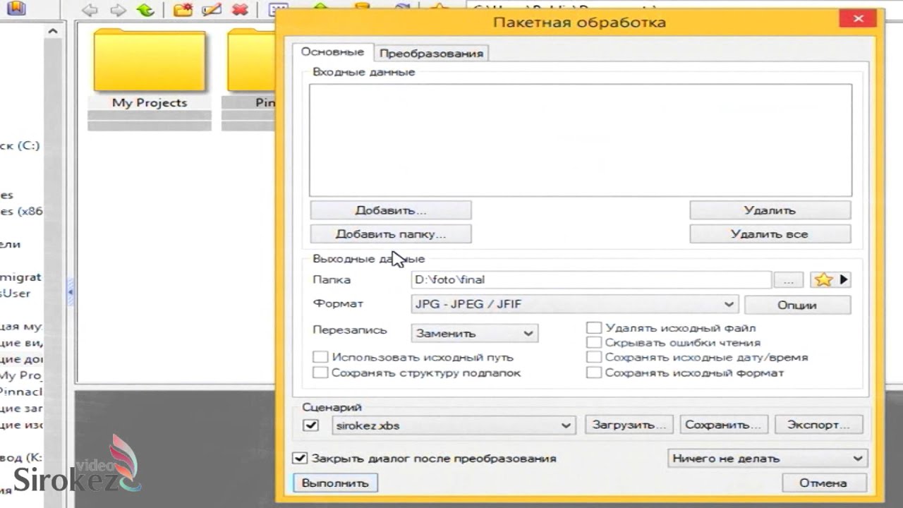Enable Сохранять исходные дату/время checkbox
The image size is (903, 508).
pos(594,358)
